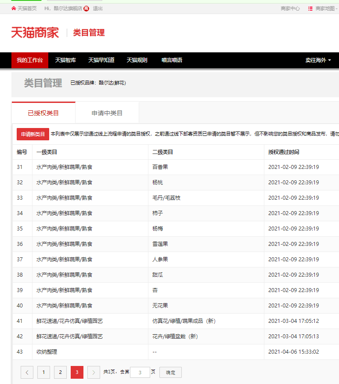
Task: Click the timestamp 2021-03-04 17:05:13
Action: pyautogui.click(x=293, y=336)
